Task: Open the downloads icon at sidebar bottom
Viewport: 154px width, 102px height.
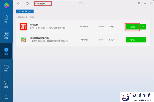Action: [6, 97]
